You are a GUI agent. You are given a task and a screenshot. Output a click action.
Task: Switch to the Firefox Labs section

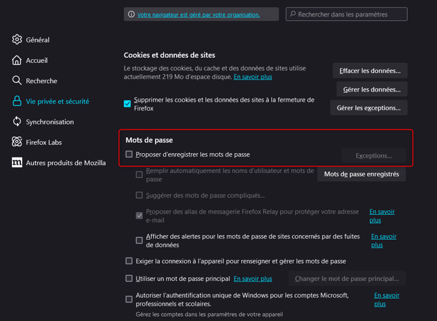44,142
